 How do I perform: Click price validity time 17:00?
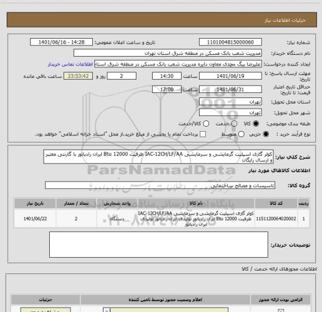pos(167,89)
